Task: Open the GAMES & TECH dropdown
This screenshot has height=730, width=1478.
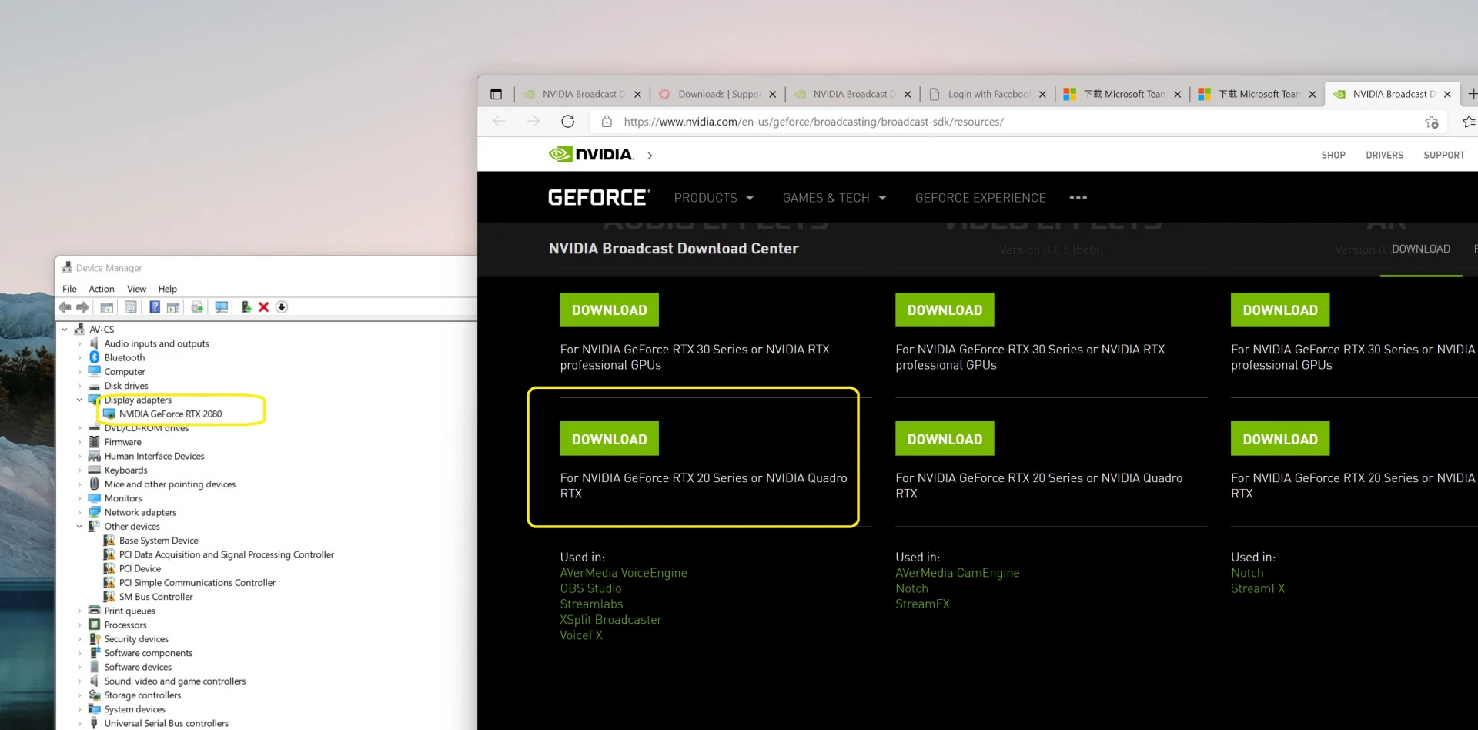Action: (834, 198)
